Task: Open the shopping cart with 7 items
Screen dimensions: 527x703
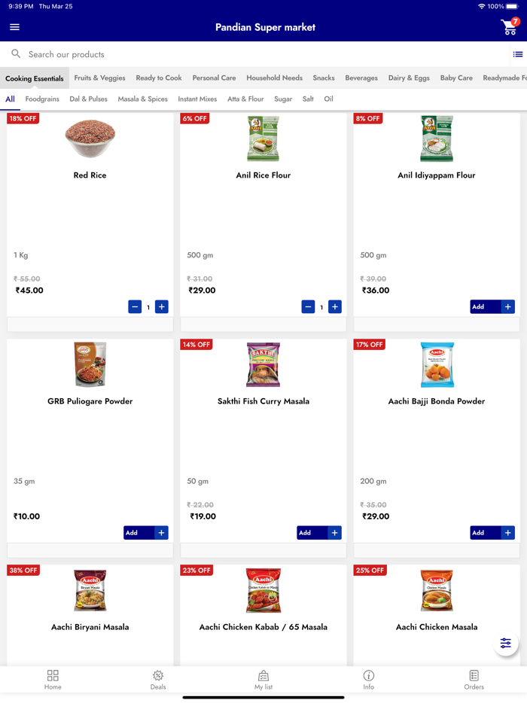Action: click(x=509, y=26)
